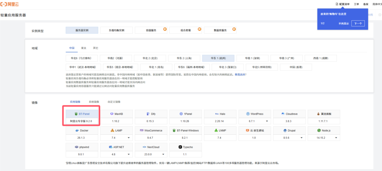Select the 负载均衡实例 instance type

click(116, 30)
